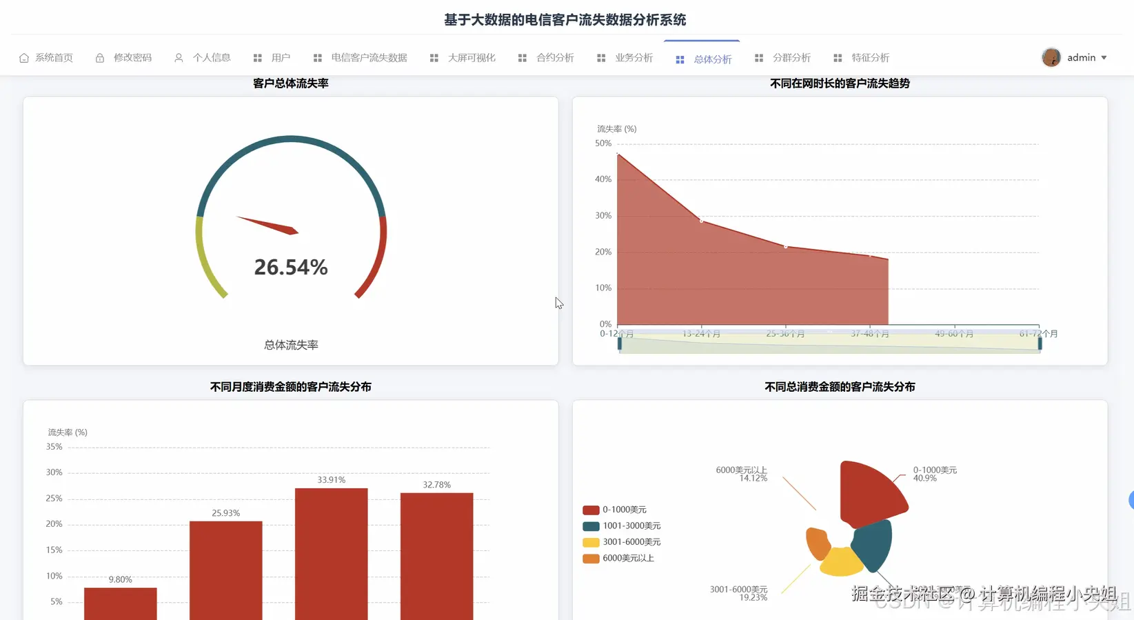This screenshot has width=1134, height=620.
Task: Click the yellow 3001-6000美元 pie slice
Action: click(x=841, y=563)
